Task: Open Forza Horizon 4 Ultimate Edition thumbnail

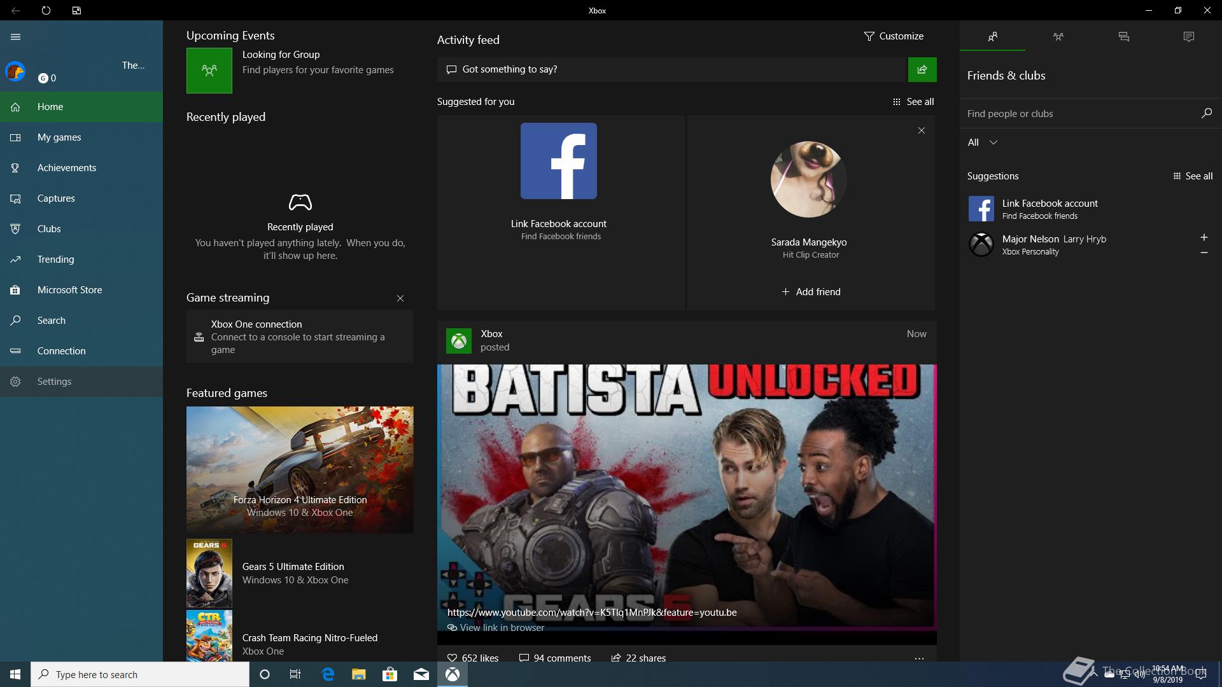Action: point(300,469)
